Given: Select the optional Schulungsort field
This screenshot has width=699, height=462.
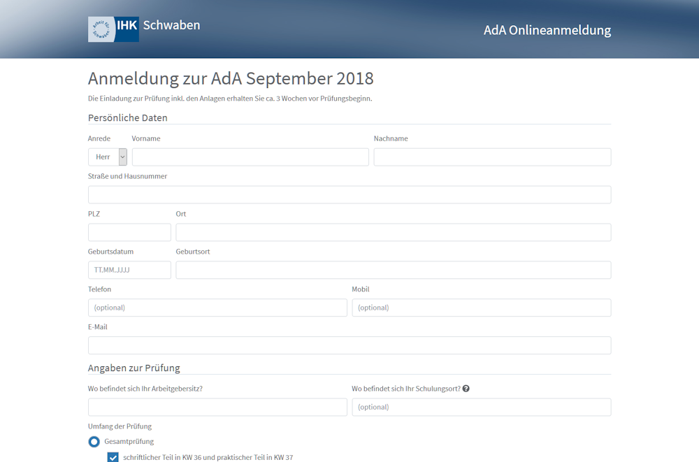Looking at the screenshot, I should click(x=482, y=407).
